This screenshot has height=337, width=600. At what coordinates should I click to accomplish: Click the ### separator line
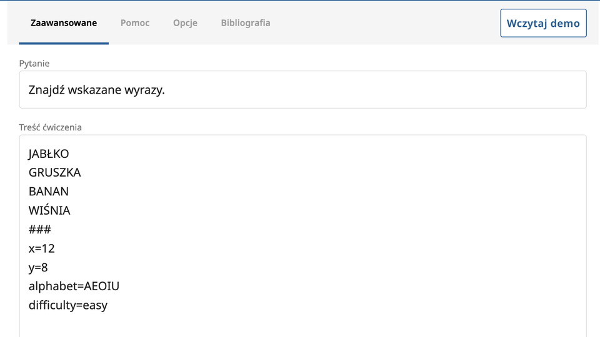(x=40, y=230)
